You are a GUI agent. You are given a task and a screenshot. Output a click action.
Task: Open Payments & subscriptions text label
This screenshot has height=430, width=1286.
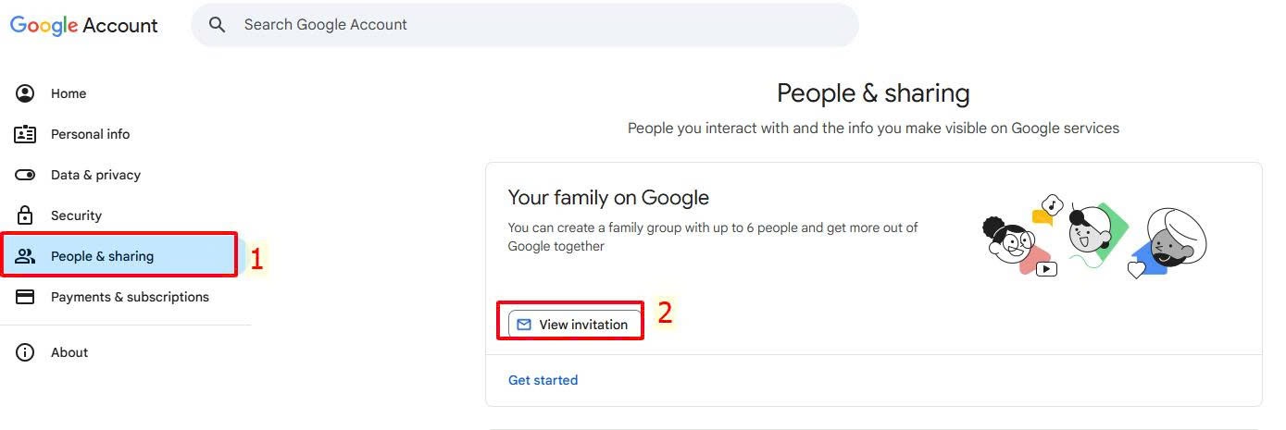click(x=130, y=297)
